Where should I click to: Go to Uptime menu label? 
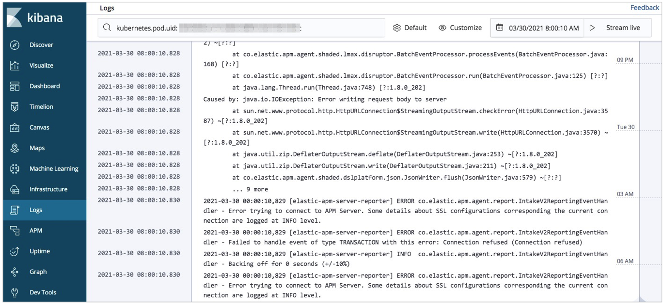coord(40,251)
